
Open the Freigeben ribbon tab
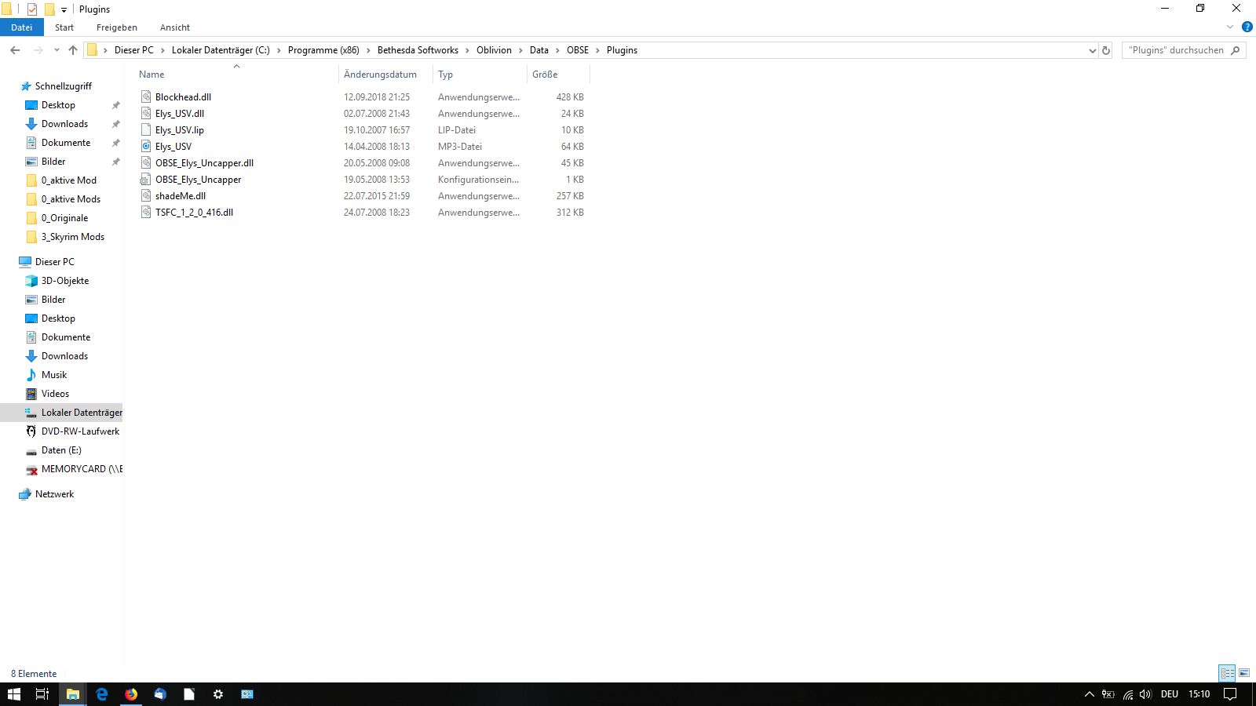click(116, 27)
